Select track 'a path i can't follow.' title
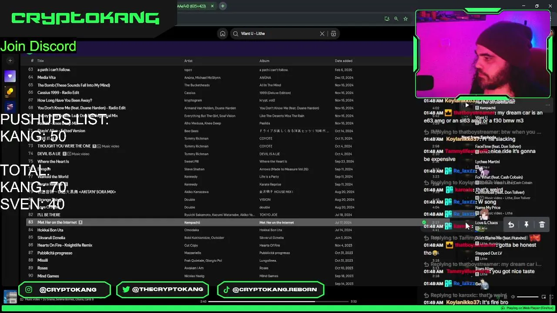The width and height of the screenshot is (557, 313). (54, 70)
